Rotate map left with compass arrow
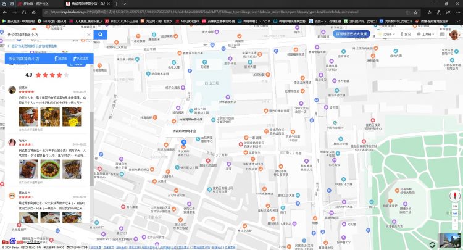The image size is (463, 250). point(451,196)
